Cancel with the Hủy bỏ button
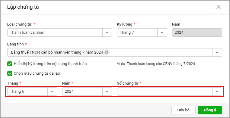Screen dimensions: 230x118 183,110
